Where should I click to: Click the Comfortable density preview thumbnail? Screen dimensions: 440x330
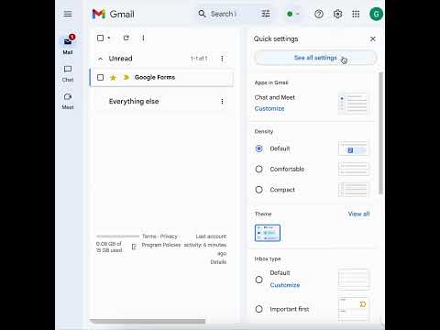(353, 169)
